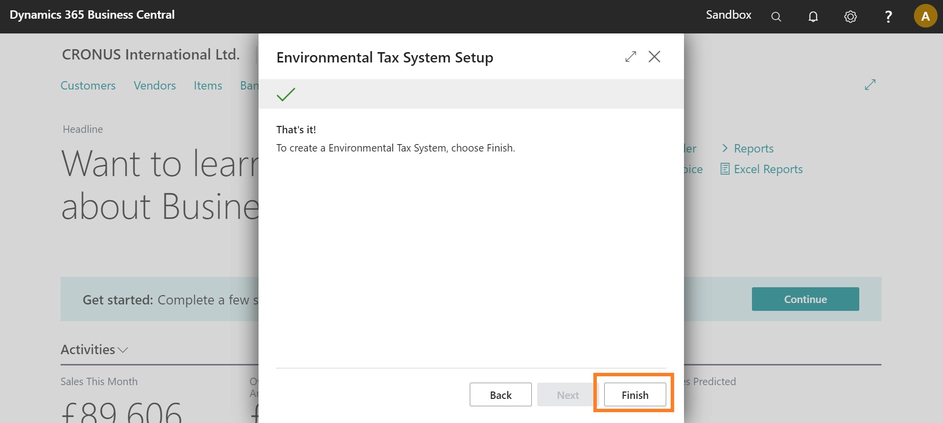Open the Customers navigation link
The height and width of the screenshot is (423, 943).
pos(88,86)
